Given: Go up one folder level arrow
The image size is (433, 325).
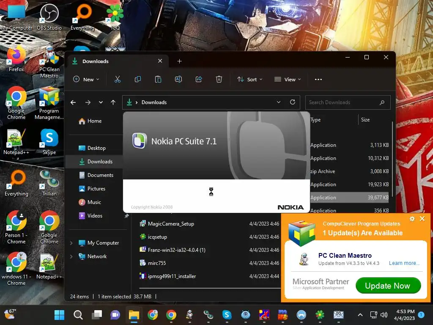Looking at the screenshot, I should click(113, 102).
